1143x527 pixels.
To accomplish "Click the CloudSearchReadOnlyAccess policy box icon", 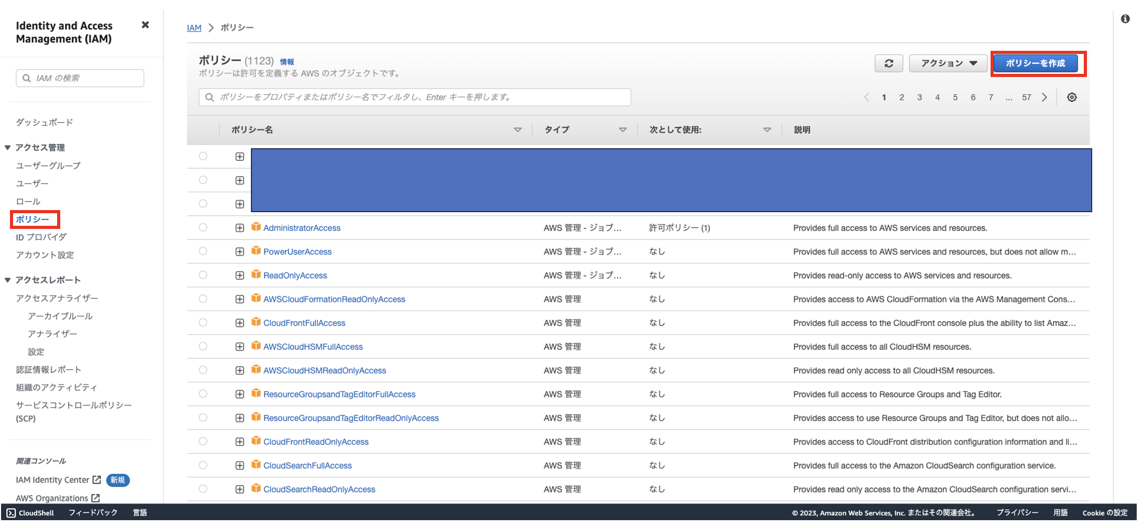I will (x=256, y=488).
